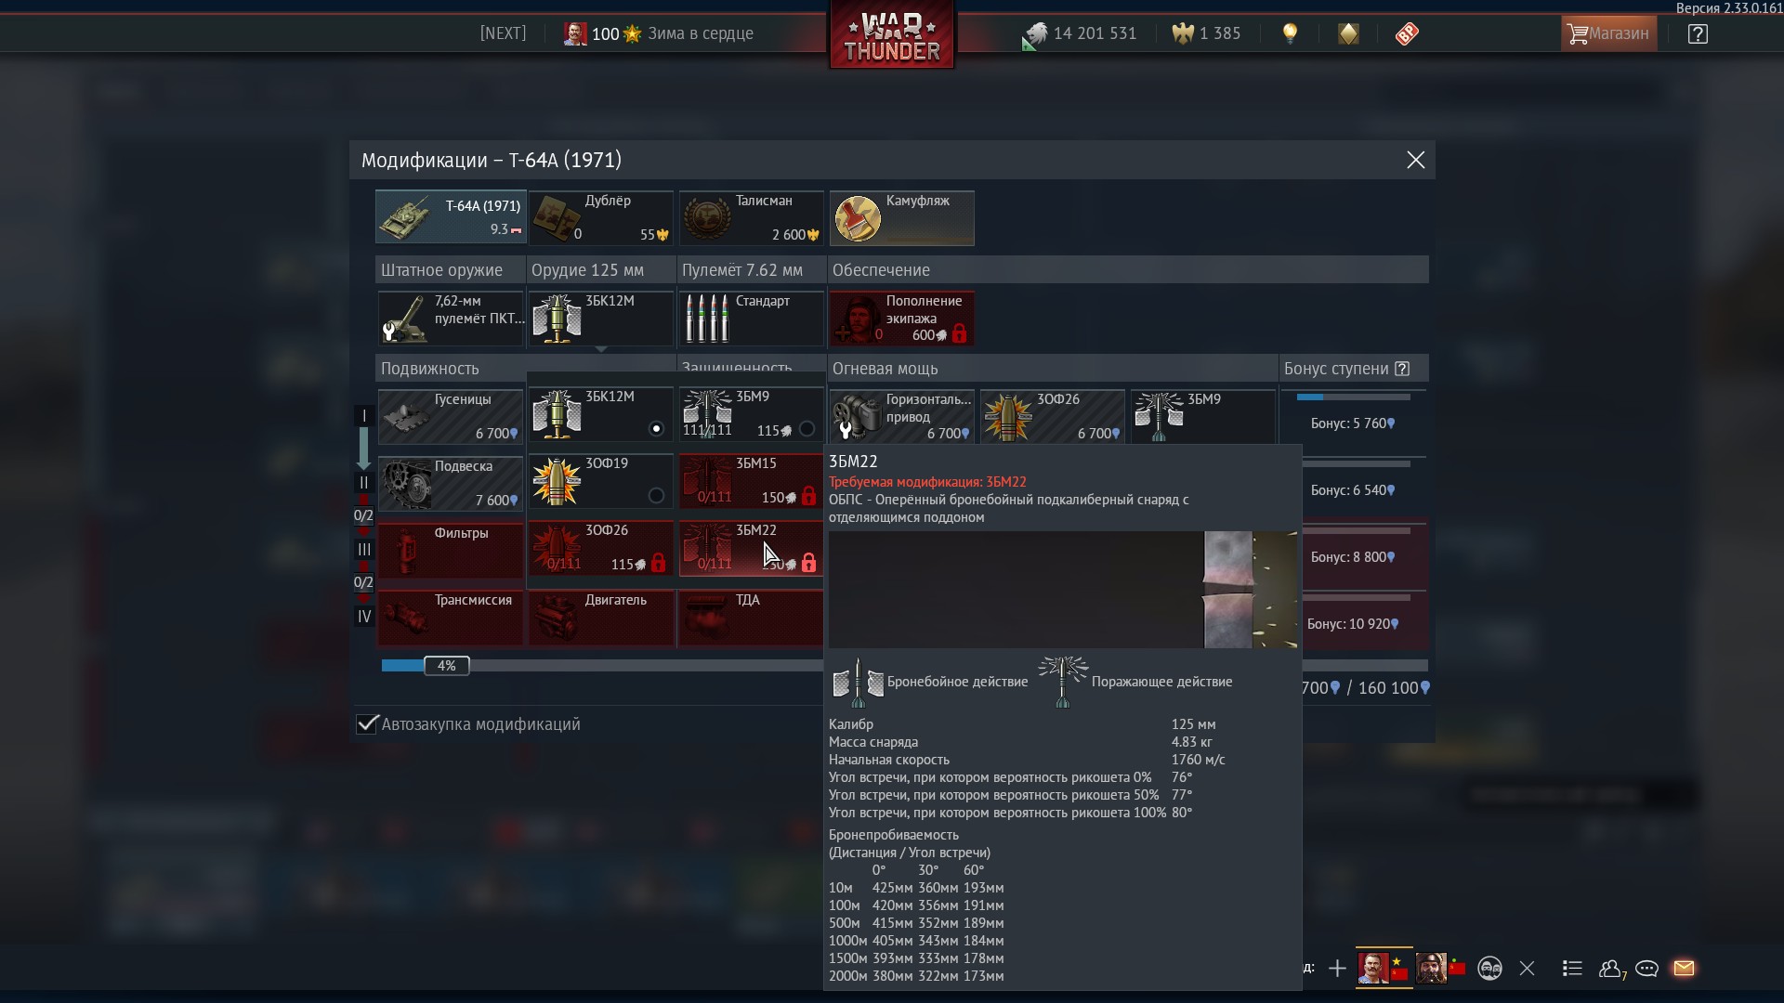Select 3БМ9 modification under Огневая мощь

[1203, 416]
